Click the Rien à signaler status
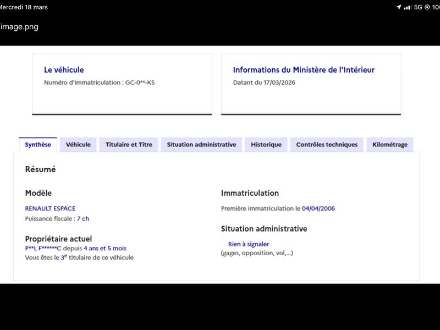The height and width of the screenshot is (330, 440). point(249,244)
